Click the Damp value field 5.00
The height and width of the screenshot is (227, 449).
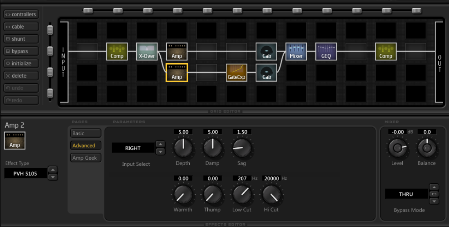click(x=213, y=132)
